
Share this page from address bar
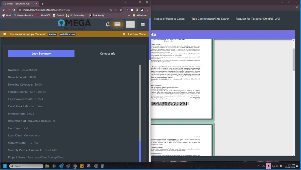[x=116, y=10]
